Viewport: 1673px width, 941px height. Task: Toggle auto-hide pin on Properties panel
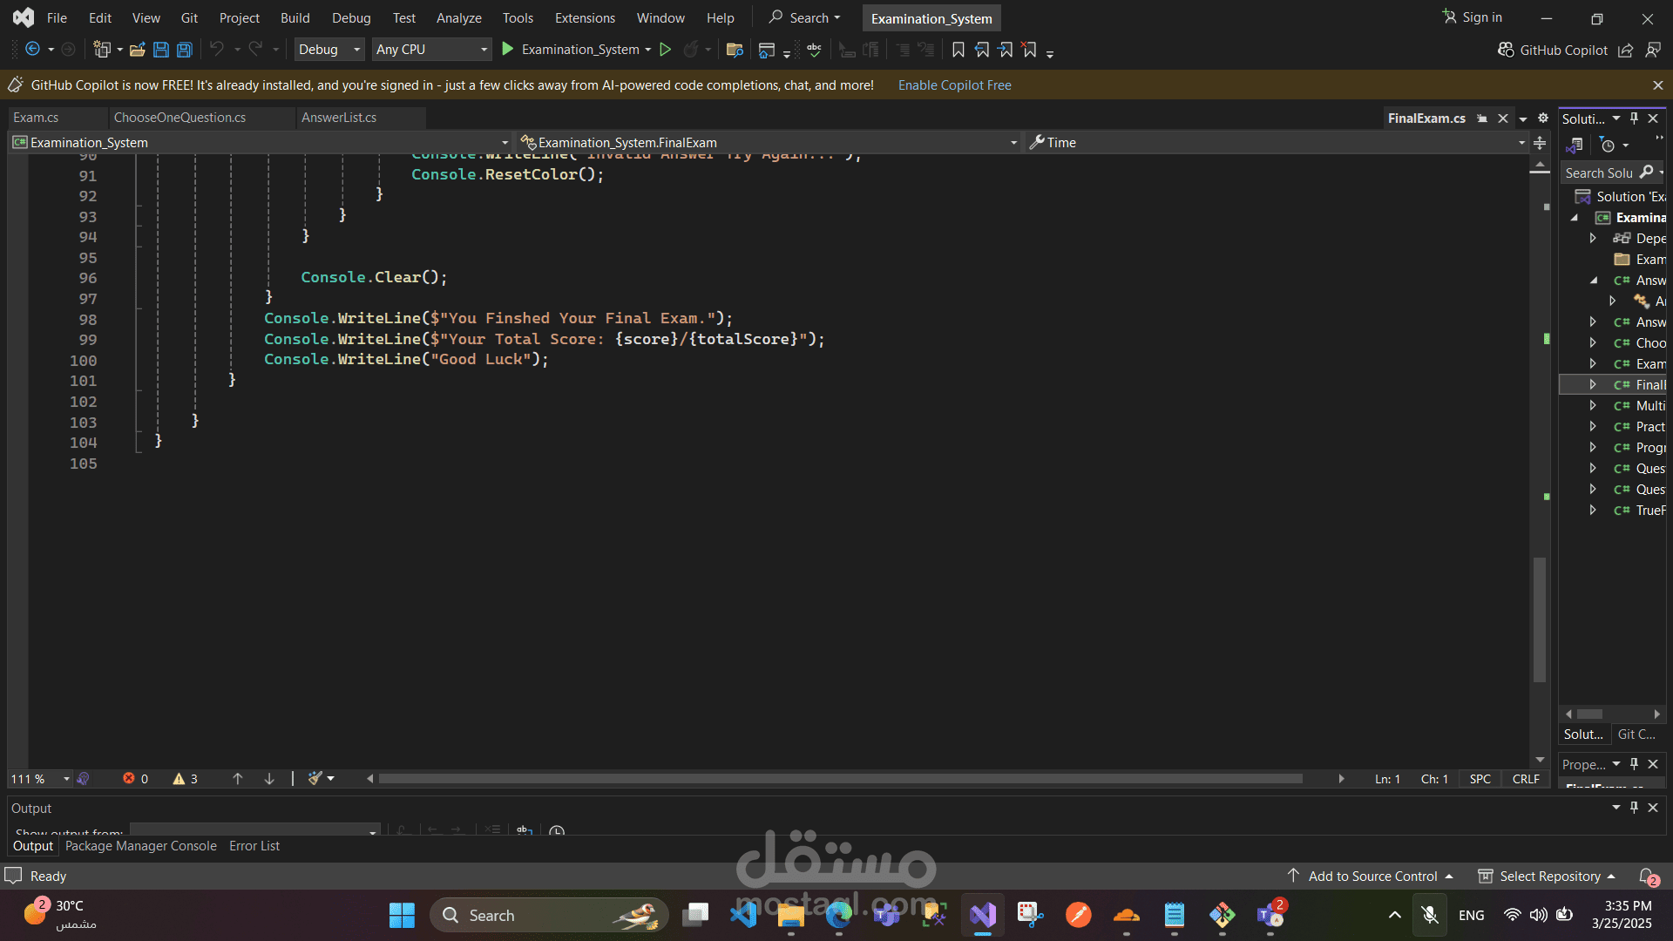[1635, 764]
